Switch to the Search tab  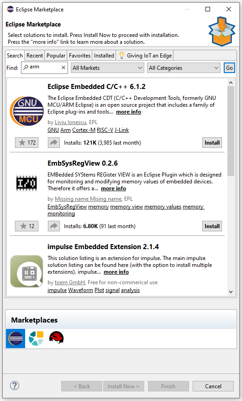click(15, 56)
